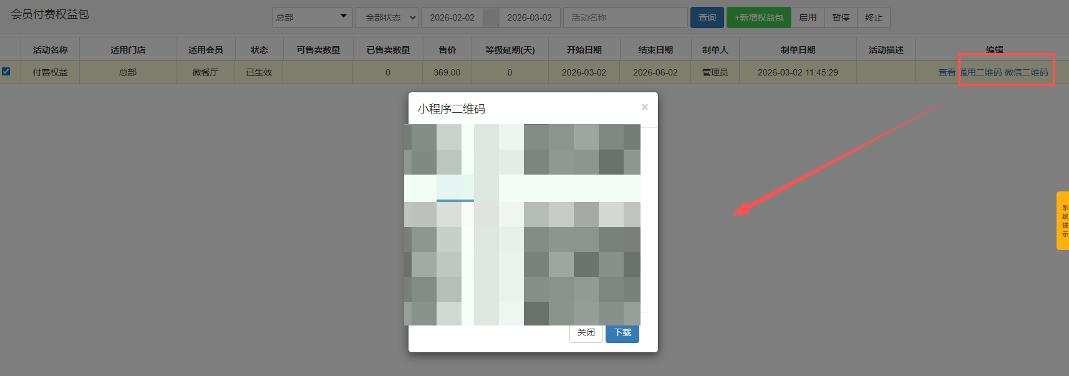Click the 活动名称 column header

[x=51, y=50]
